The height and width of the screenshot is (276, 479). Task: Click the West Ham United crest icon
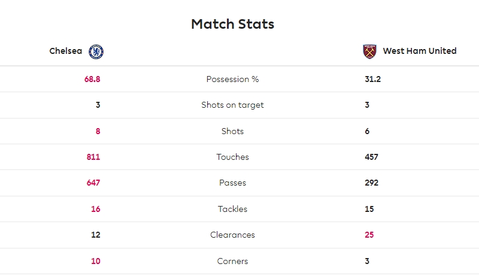369,51
